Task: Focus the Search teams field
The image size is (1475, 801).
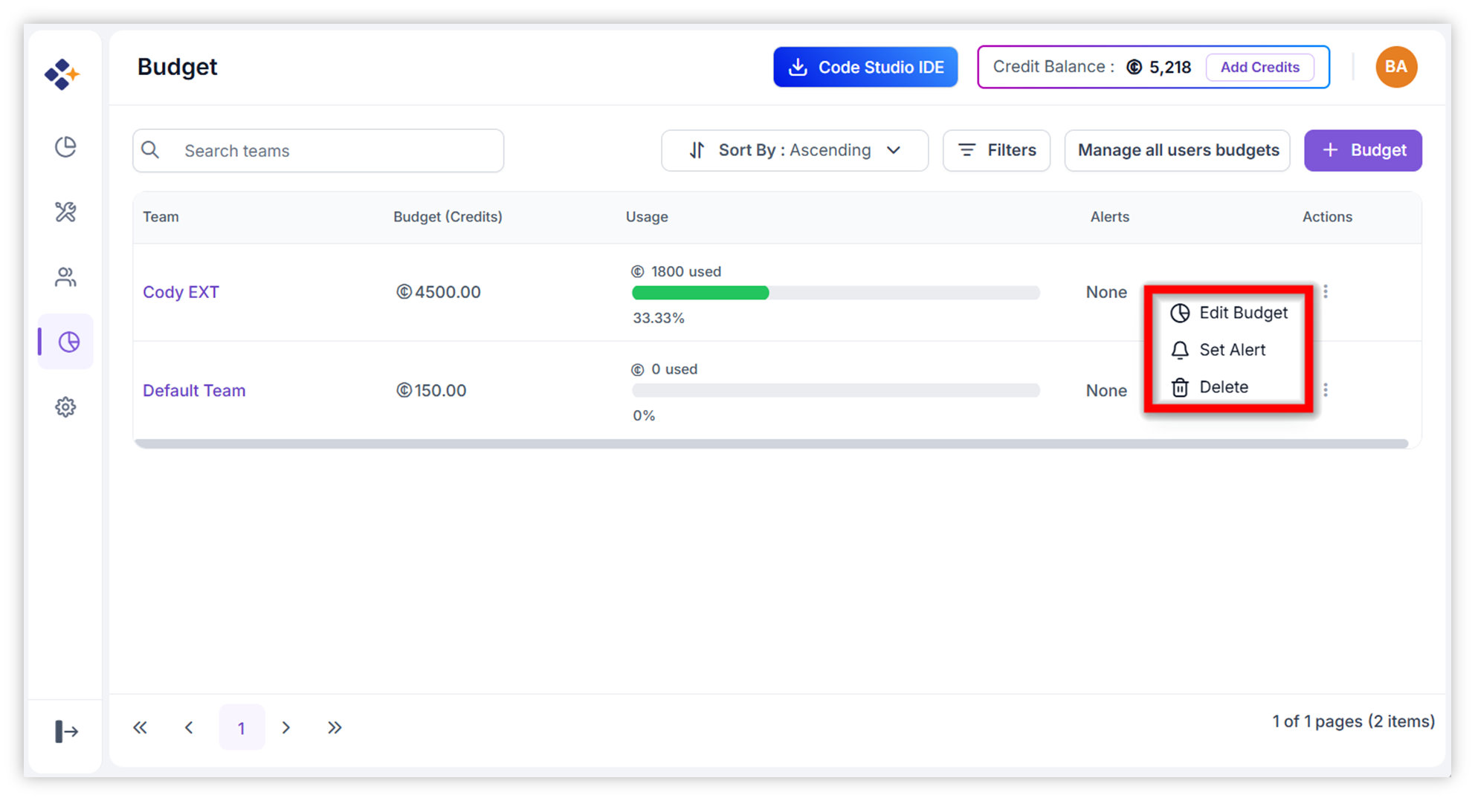Action: coord(318,151)
